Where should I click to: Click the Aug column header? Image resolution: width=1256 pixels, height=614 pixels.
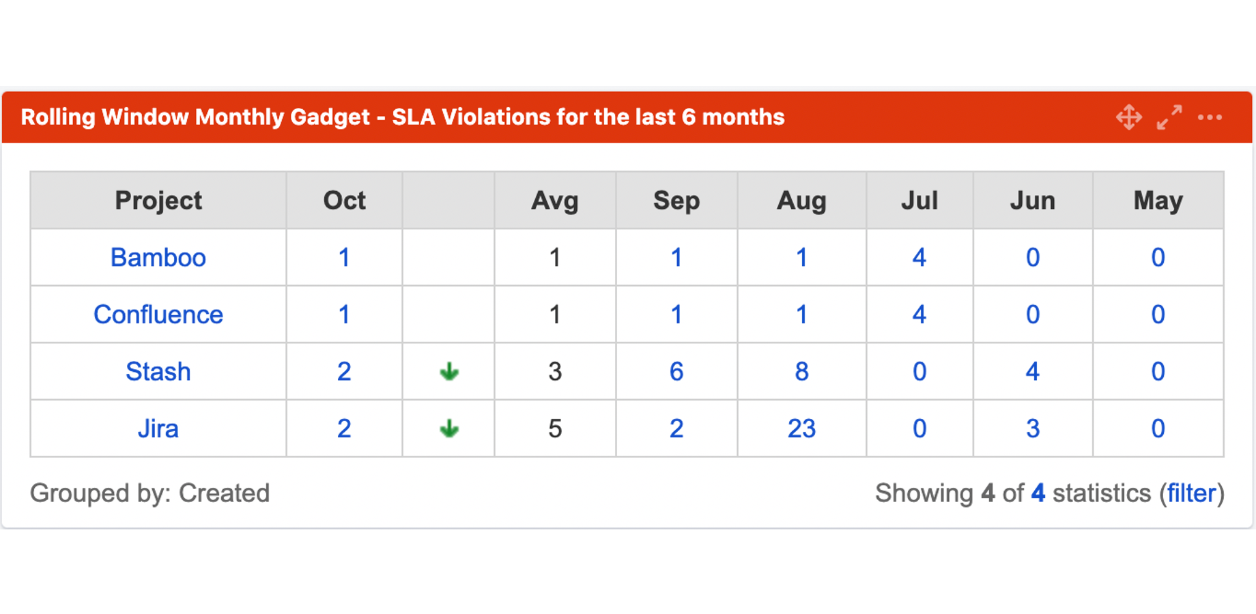click(x=802, y=201)
